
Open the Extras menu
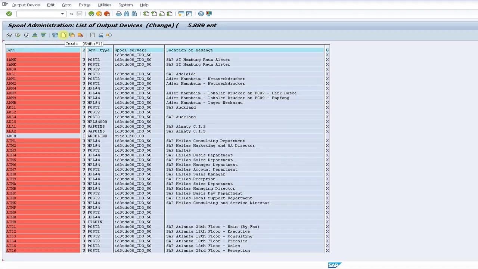84,5
